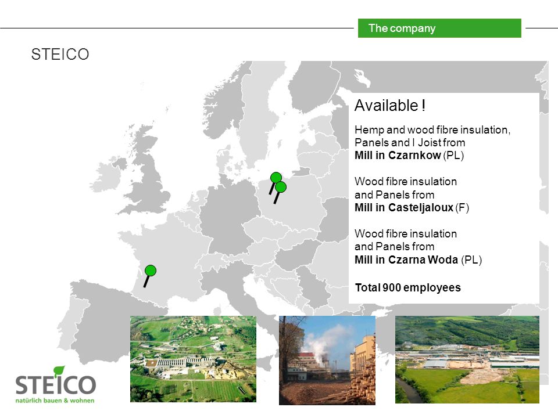Image resolution: width=558 pixels, height=418 pixels.
Task: Click the green map pin in southwest France
Action: coord(151,271)
